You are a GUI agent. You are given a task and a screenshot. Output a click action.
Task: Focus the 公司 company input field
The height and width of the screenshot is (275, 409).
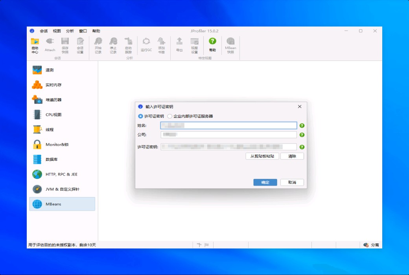tap(229, 134)
